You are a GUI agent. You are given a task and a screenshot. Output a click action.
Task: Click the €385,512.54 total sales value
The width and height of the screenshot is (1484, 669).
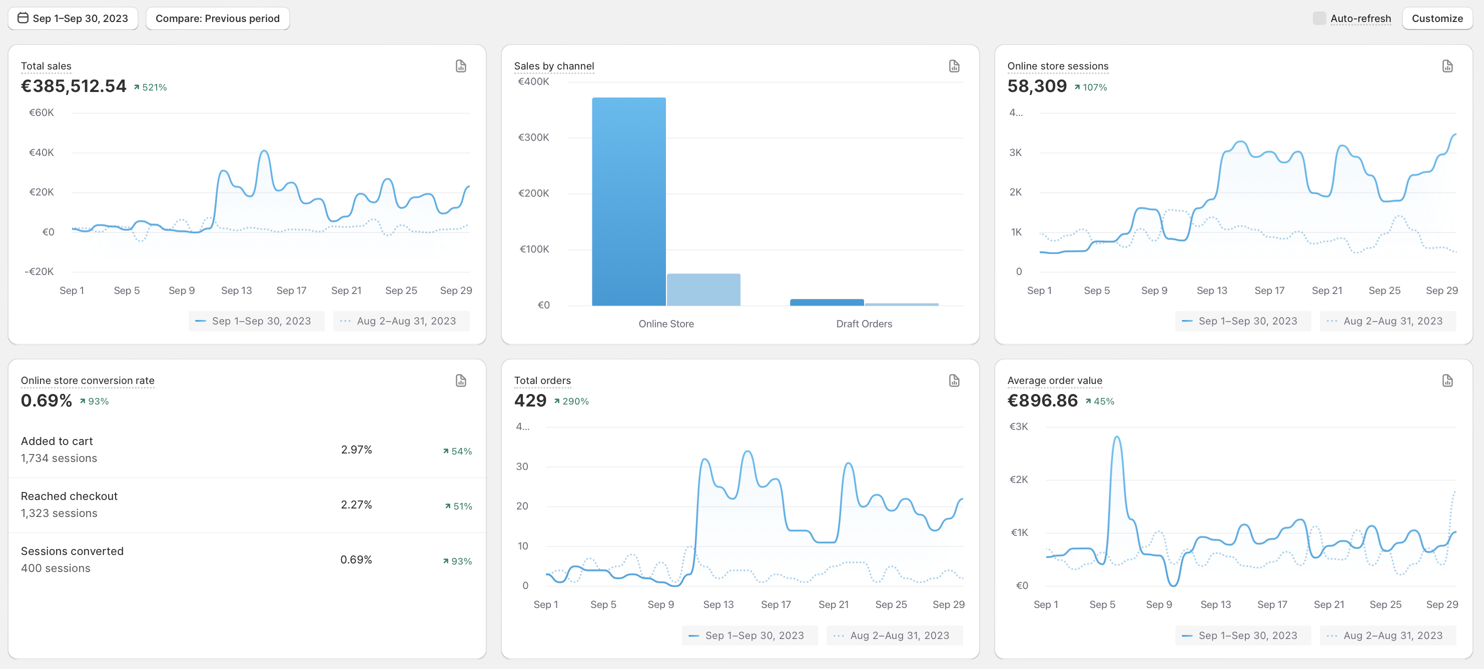[x=73, y=86]
